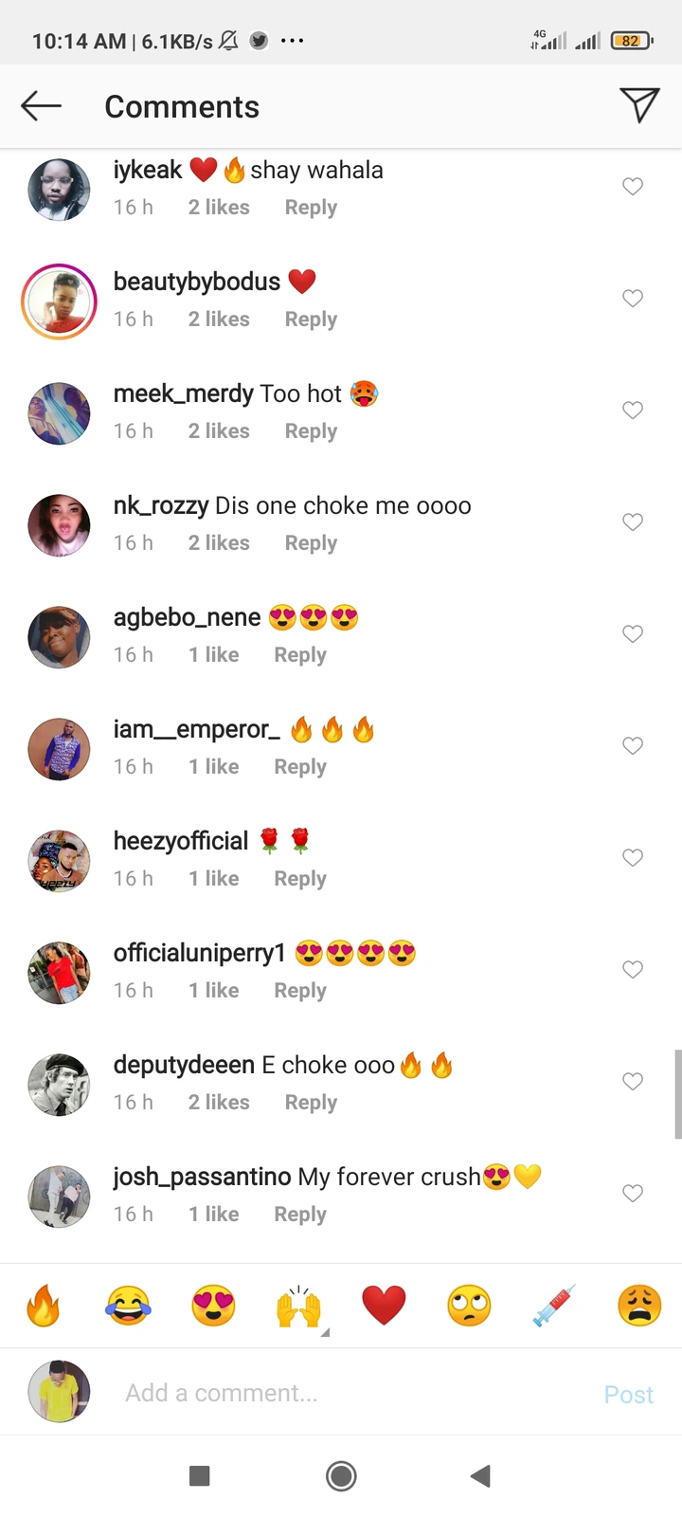The width and height of the screenshot is (682, 1517).
Task: Open the share/direct message paper plane icon
Action: point(639,105)
